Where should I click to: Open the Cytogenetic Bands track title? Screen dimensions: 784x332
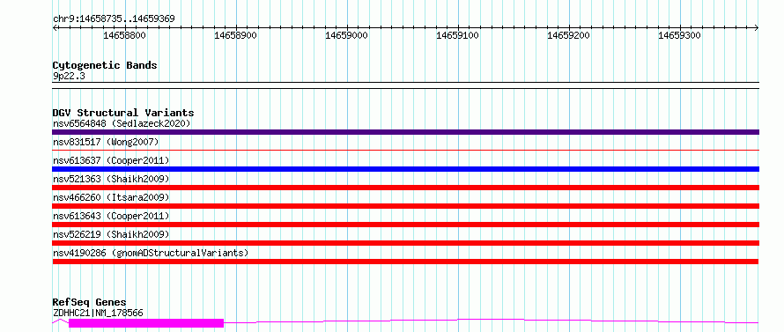(x=105, y=65)
